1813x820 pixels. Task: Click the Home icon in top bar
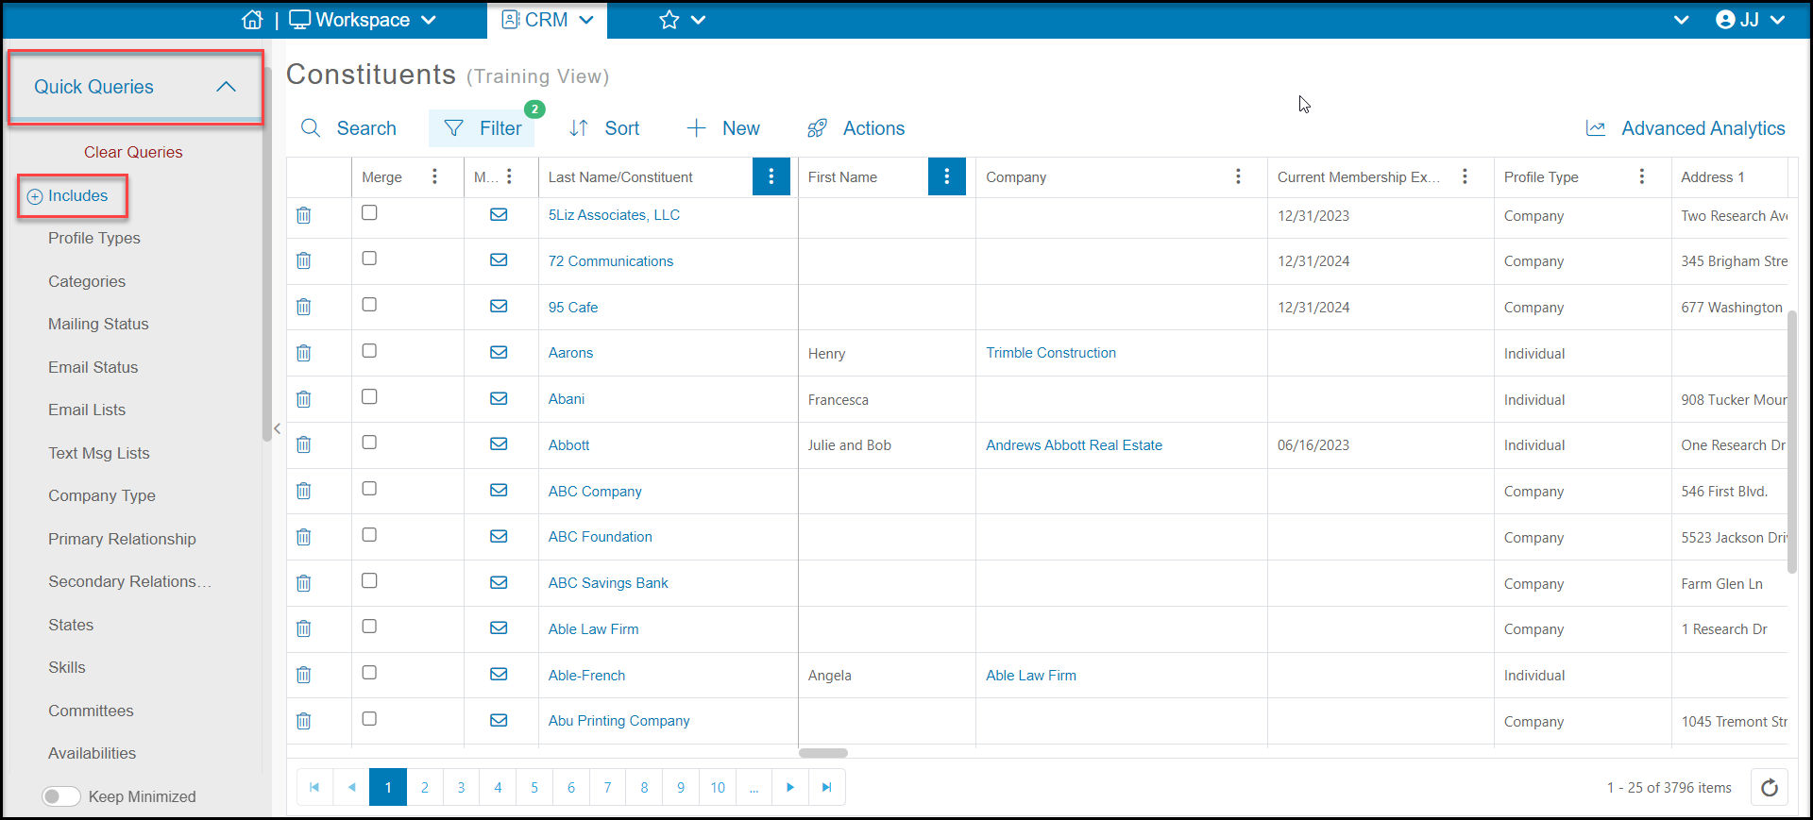pos(252,20)
